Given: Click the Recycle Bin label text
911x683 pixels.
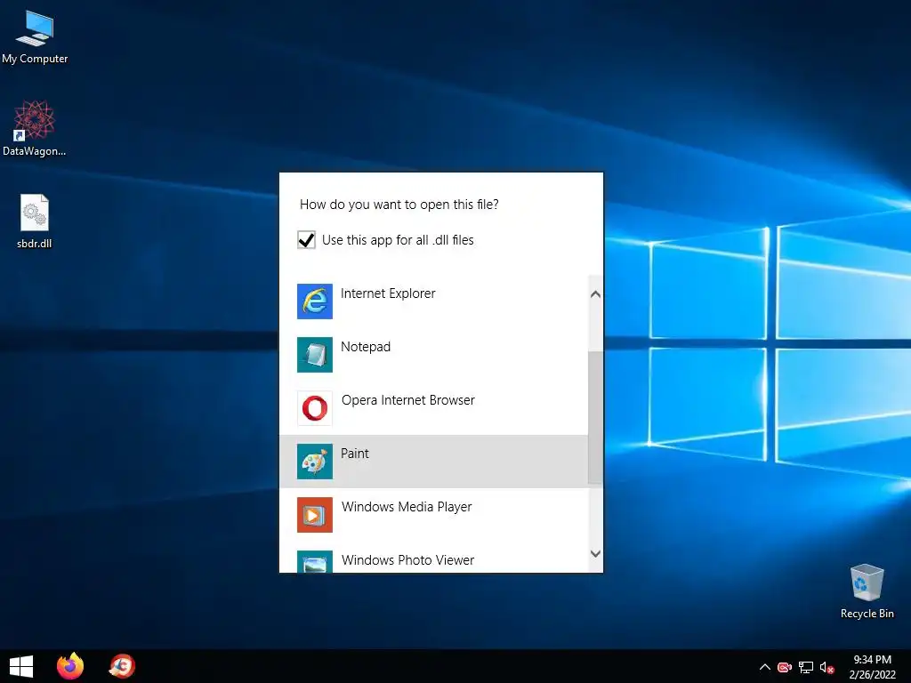Looking at the screenshot, I should [867, 614].
